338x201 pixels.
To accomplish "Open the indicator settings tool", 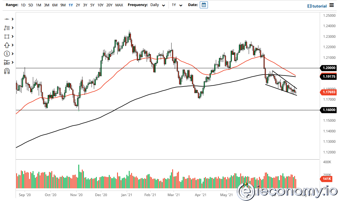I will point(7,62).
